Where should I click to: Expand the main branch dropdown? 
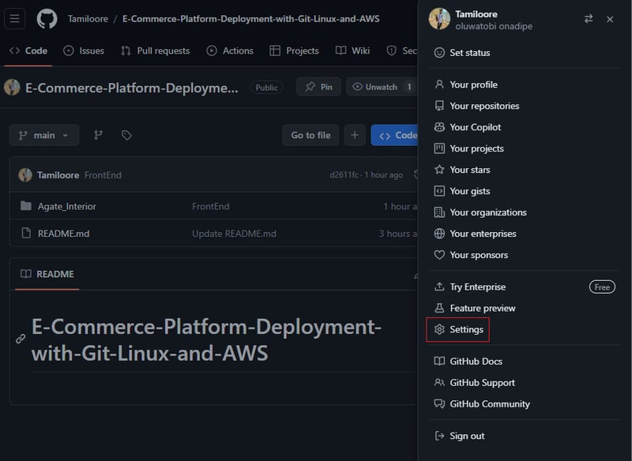44,135
